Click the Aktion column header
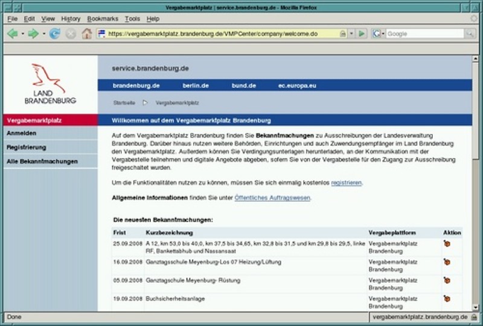 click(x=452, y=233)
